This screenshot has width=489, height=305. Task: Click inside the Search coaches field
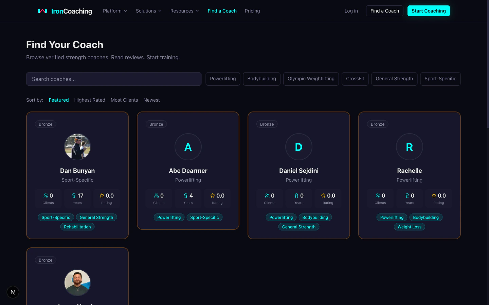pos(114,79)
